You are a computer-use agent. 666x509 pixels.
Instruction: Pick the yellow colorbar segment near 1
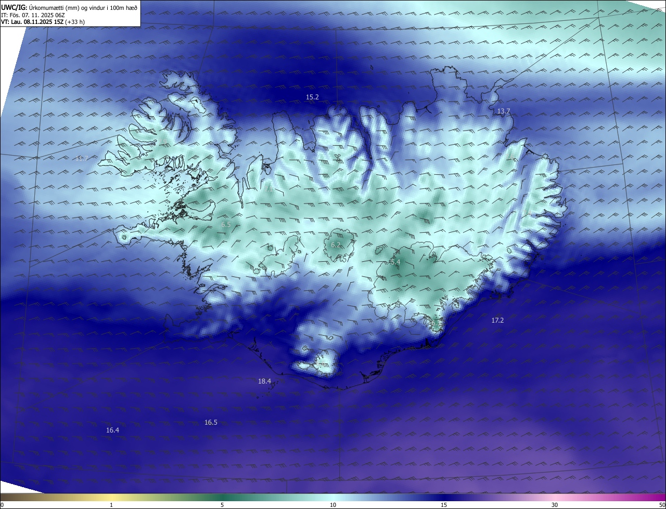click(x=111, y=497)
